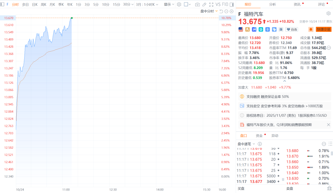Switch to 多日 multi-day chart
333x193 pixels.
[x=25, y=4]
